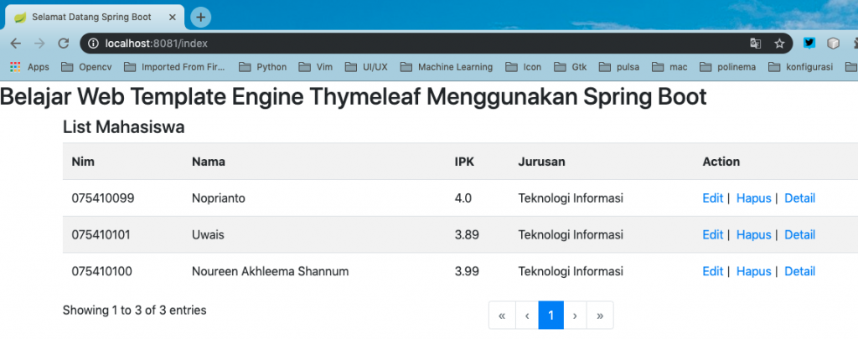Image resolution: width=858 pixels, height=339 pixels.
Task: Click Edit link for Noureen Akhleema Shannum
Action: (712, 272)
